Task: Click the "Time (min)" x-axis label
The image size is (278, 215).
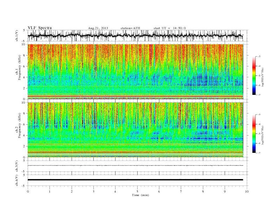Action: tap(140, 195)
